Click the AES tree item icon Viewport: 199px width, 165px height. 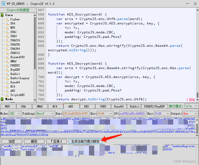(x=7, y=91)
